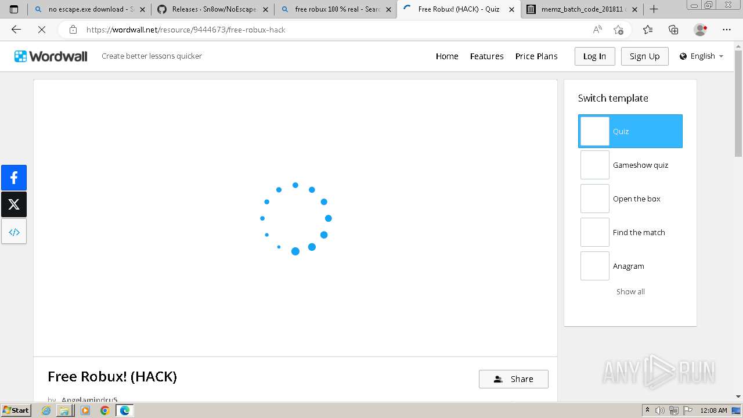Image resolution: width=743 pixels, height=418 pixels.
Task: Open browser Collections
Action: pyautogui.click(x=673, y=30)
